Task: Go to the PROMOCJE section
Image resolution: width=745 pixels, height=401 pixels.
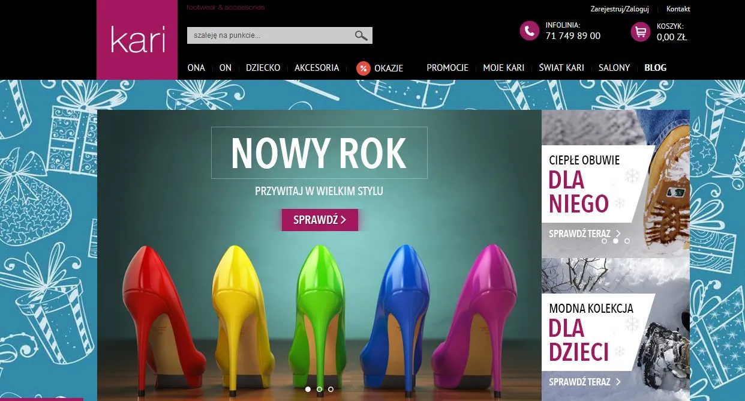Action: pos(447,68)
